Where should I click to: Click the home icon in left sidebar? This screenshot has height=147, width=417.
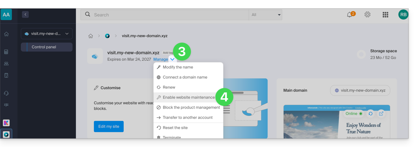coord(6,34)
